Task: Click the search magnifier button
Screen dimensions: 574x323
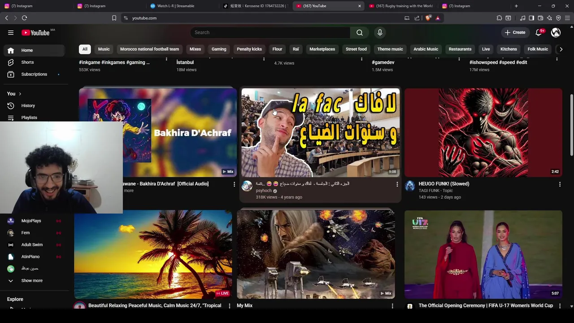Action: coord(360,32)
